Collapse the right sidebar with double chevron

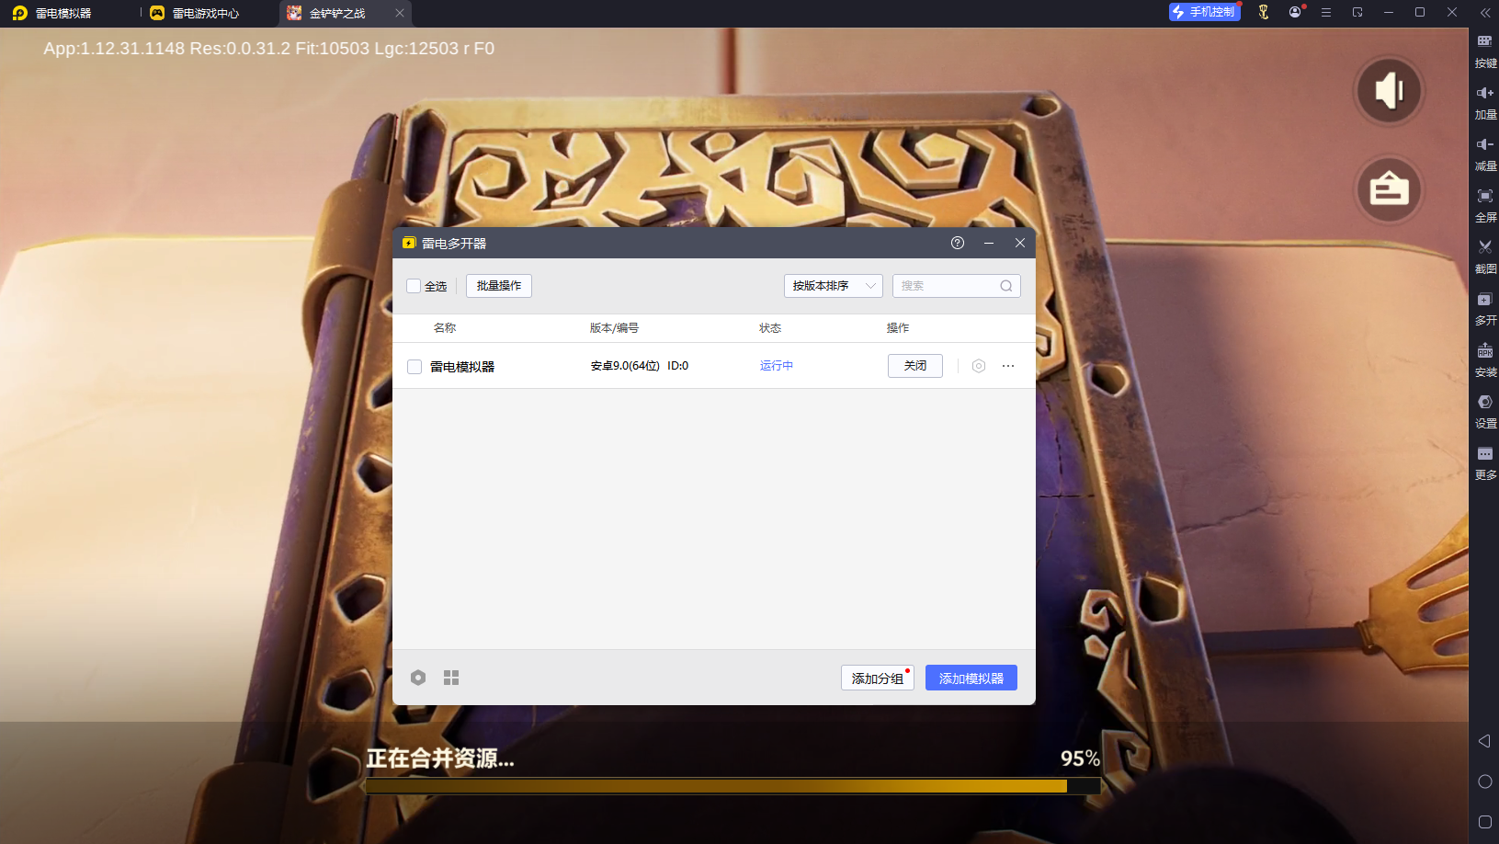click(1485, 13)
